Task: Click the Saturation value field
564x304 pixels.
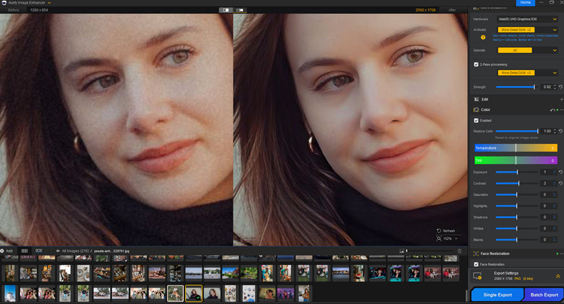Action: click(x=546, y=195)
